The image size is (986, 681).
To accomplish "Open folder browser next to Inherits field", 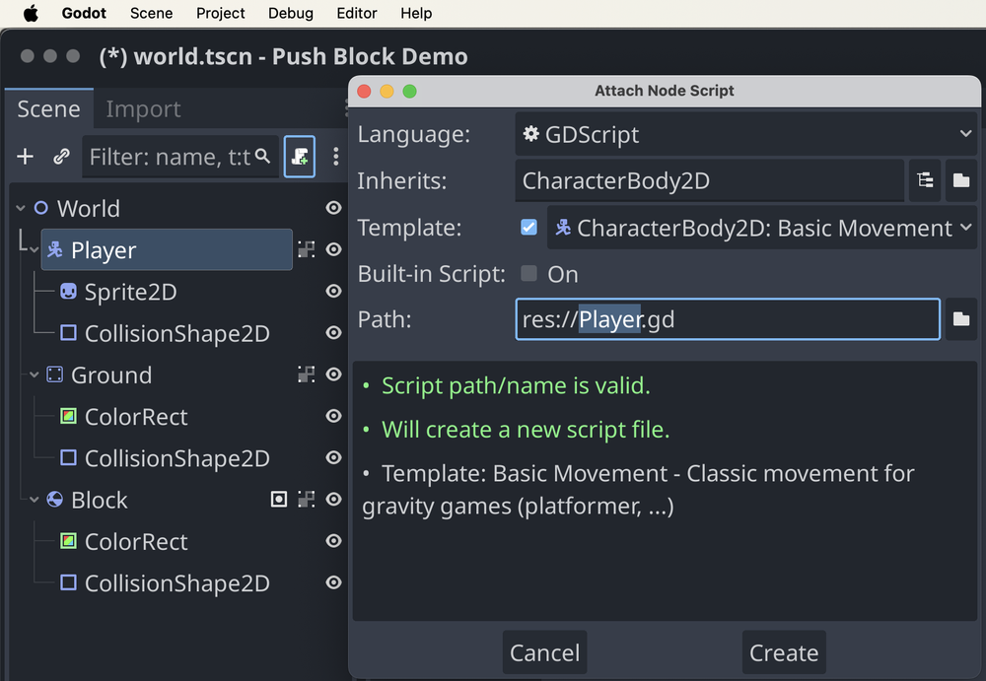I will click(960, 180).
